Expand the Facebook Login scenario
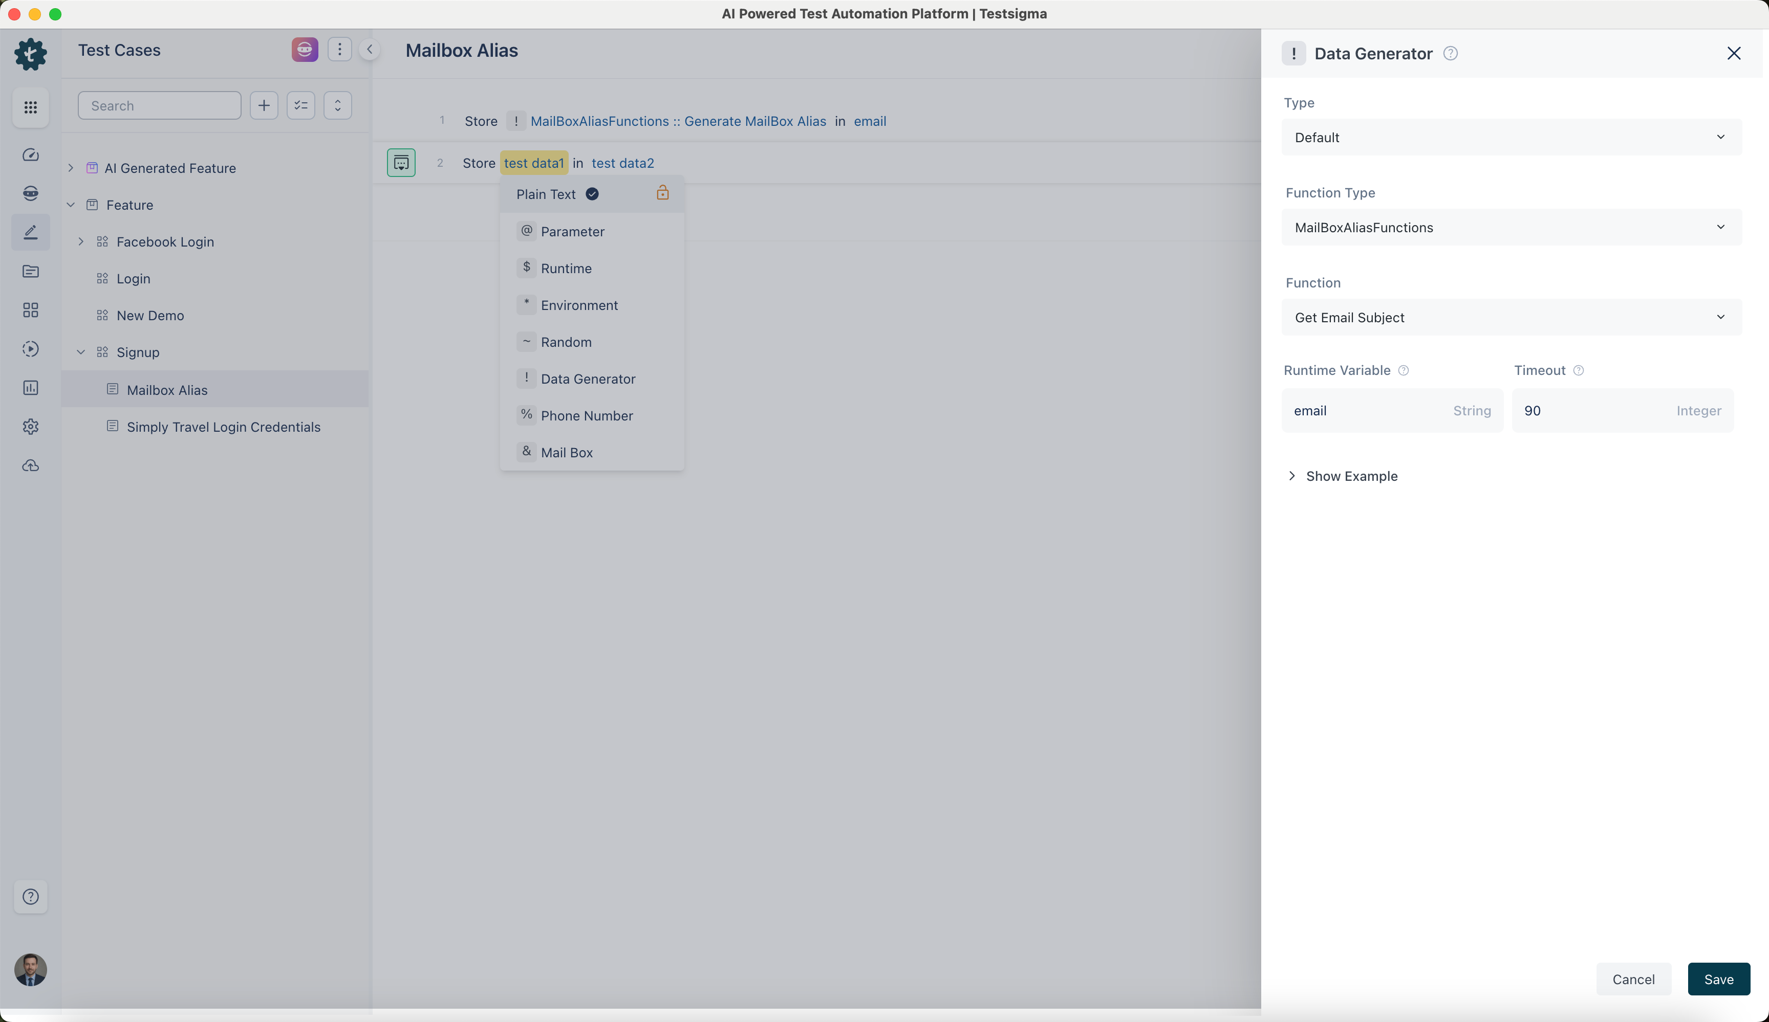1769x1022 pixels. point(81,241)
